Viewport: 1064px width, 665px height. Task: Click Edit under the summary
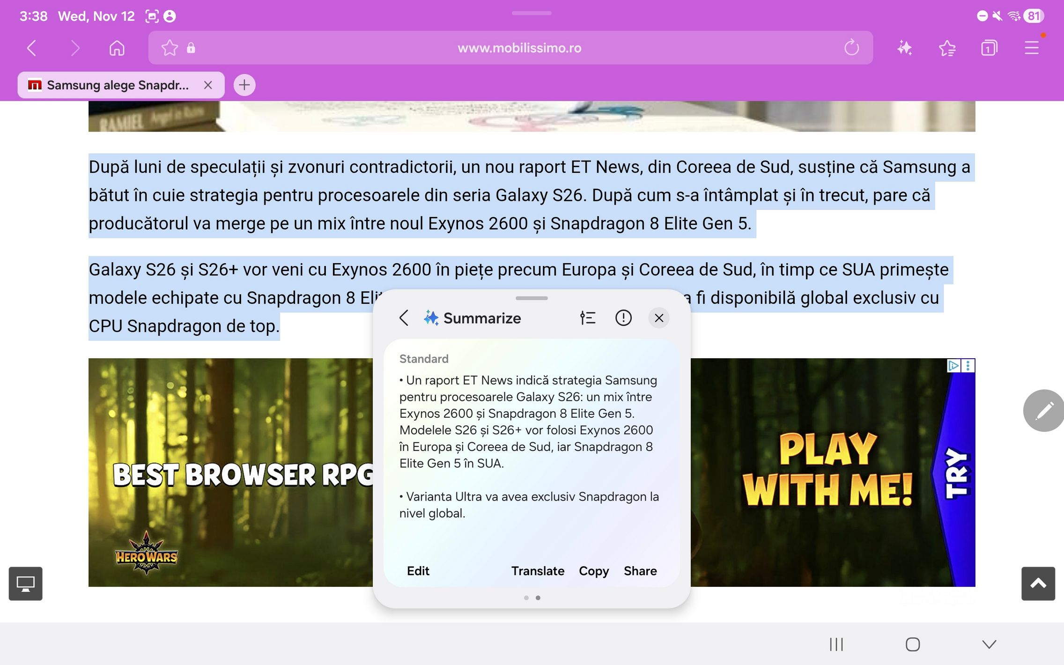click(x=418, y=571)
